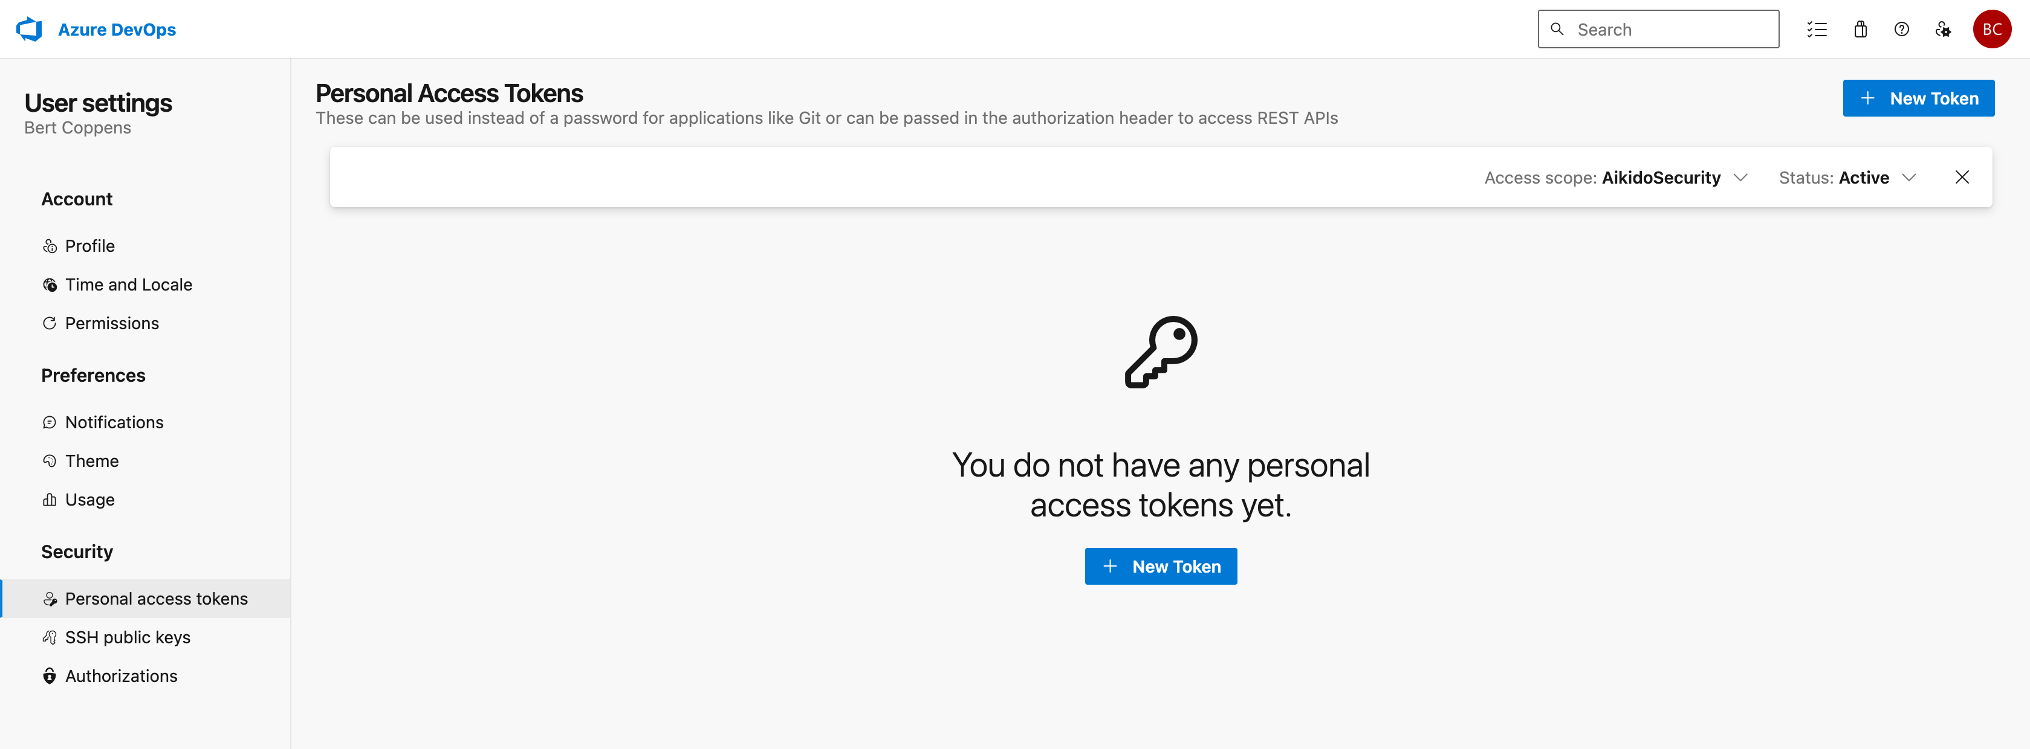The width and height of the screenshot is (2030, 749).
Task: Open Time and Locale settings
Action: tap(146, 284)
